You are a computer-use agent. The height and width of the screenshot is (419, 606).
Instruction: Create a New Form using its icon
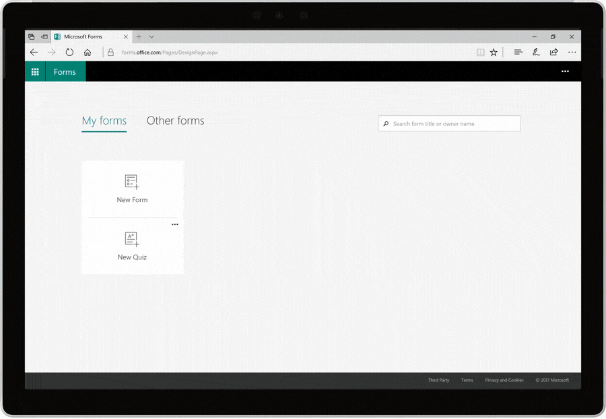tap(132, 182)
